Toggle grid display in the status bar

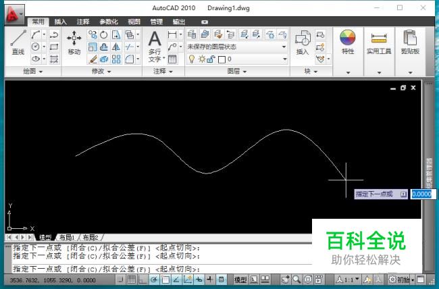(132, 280)
